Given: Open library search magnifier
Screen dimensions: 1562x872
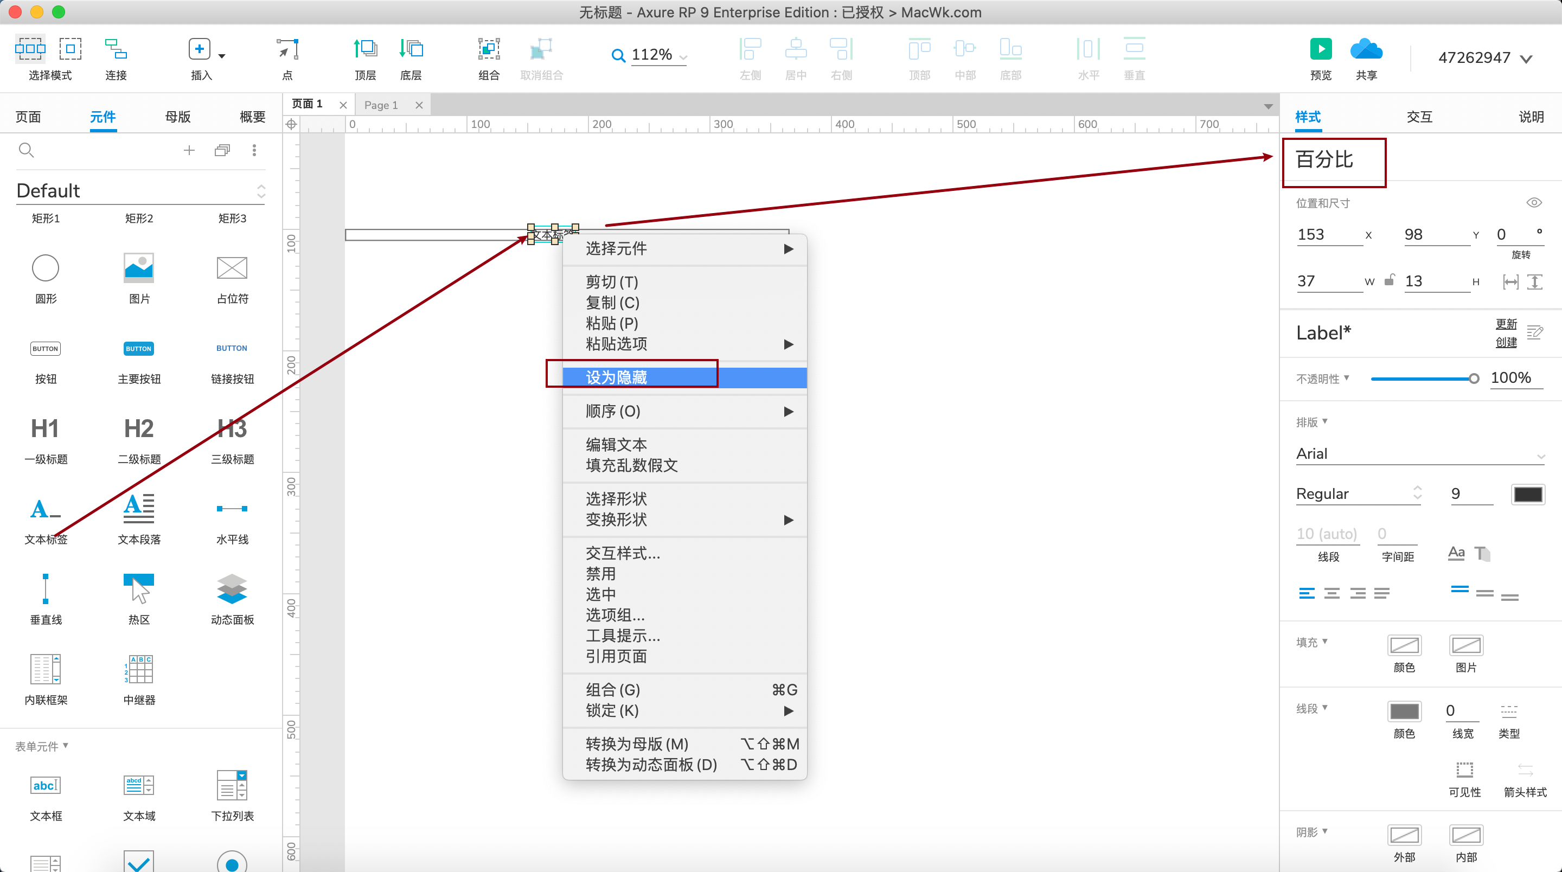Looking at the screenshot, I should pos(26,150).
